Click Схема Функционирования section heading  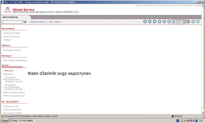(12, 66)
